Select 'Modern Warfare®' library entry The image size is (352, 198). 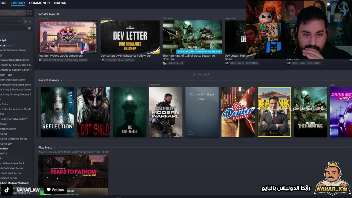pos(14,183)
